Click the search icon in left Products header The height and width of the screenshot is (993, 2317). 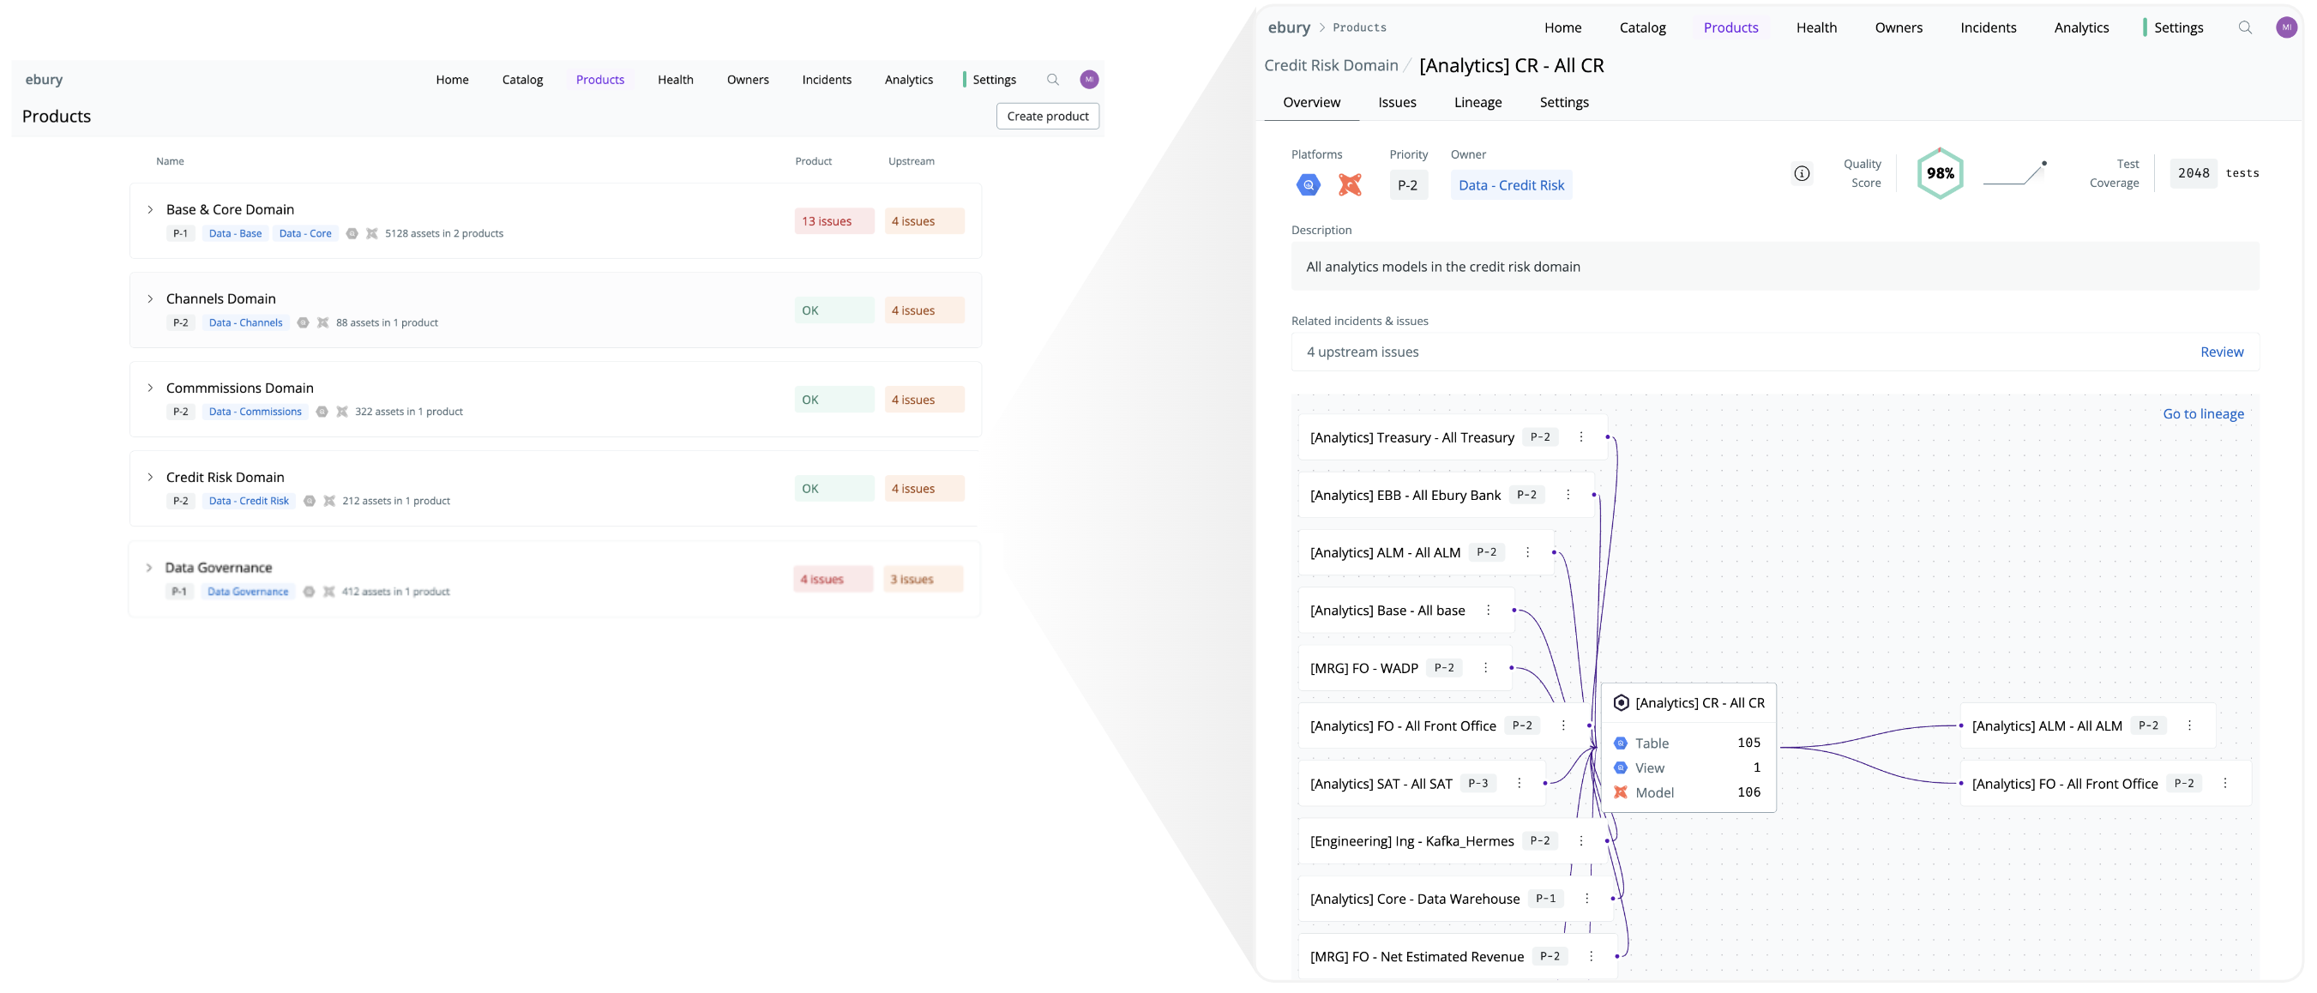coord(1052,80)
